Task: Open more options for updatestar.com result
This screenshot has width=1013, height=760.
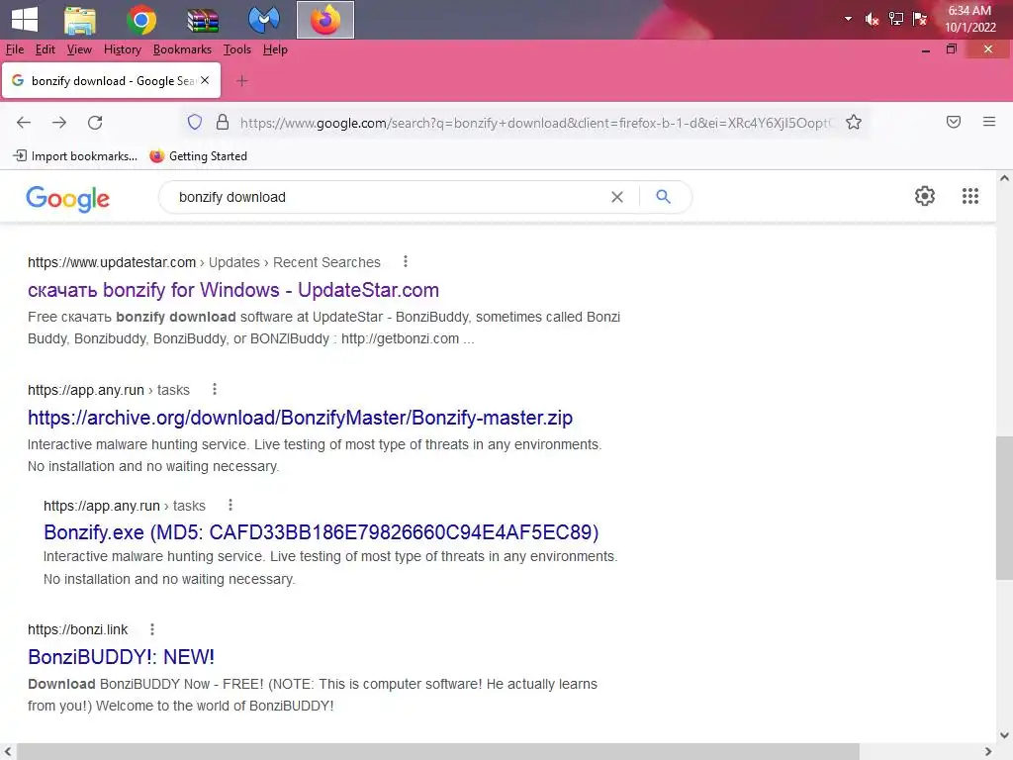Action: [405, 261]
